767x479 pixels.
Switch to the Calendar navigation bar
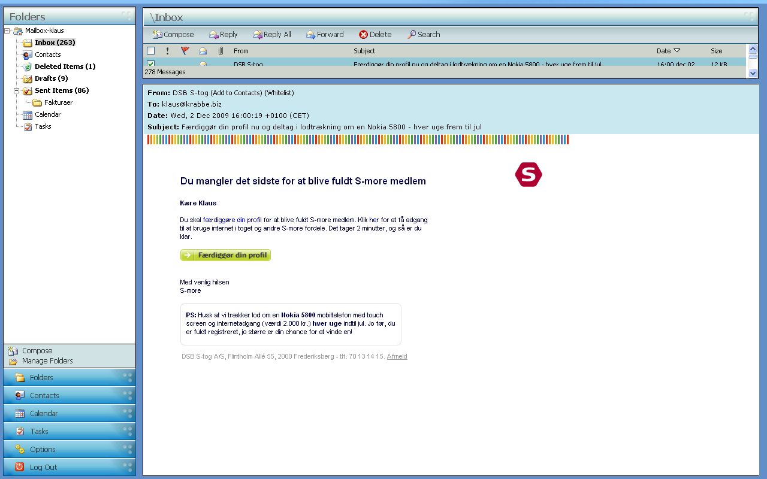pos(70,414)
